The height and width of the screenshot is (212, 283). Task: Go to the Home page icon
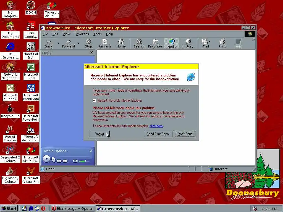pyautogui.click(x=121, y=44)
